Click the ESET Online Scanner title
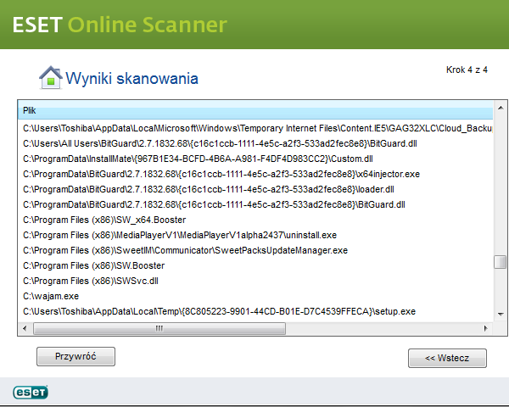 click(120, 25)
